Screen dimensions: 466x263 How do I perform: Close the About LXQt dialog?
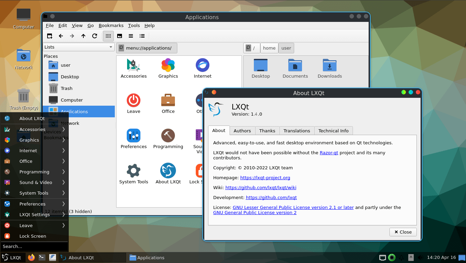(403, 232)
